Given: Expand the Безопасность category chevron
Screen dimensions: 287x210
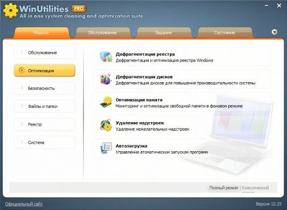Looking at the screenshot, I should click(x=22, y=88).
